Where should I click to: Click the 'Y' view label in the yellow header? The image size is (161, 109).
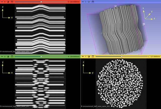pyautogui.click(x=86, y=57)
